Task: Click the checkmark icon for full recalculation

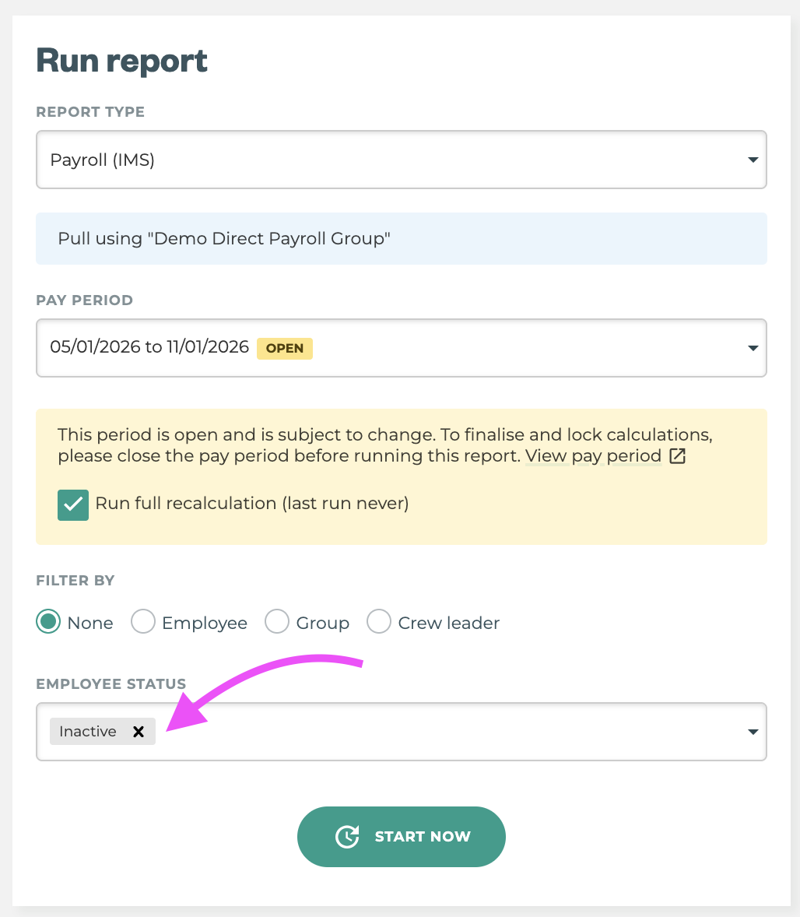Action: [73, 504]
